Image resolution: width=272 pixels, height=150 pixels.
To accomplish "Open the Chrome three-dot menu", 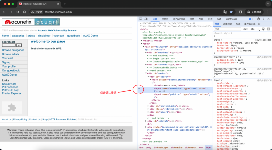I will [x=268, y=12].
